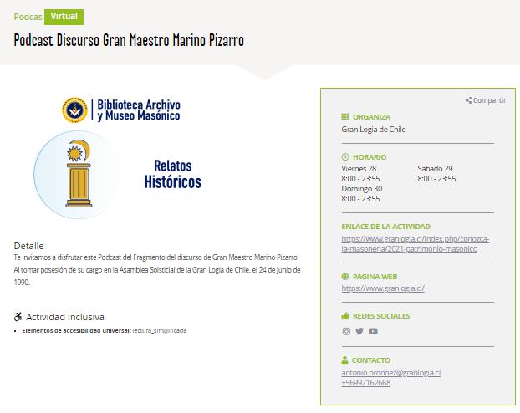This screenshot has width=520, height=413.
Task: Open the YouTube social icon
Action: pos(373,331)
